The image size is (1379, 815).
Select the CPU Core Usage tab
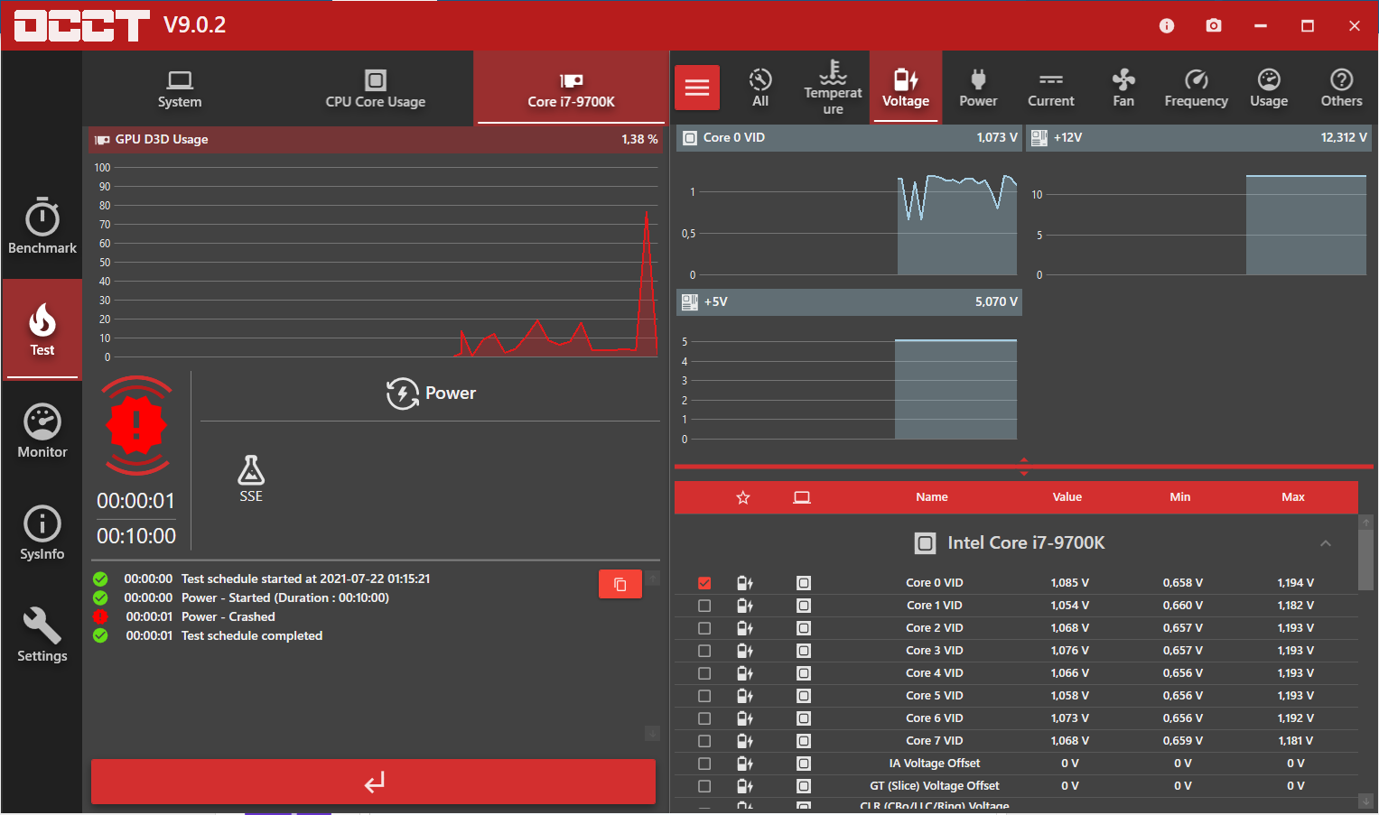tap(376, 88)
